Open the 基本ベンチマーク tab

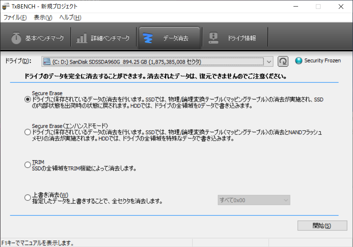38,38
